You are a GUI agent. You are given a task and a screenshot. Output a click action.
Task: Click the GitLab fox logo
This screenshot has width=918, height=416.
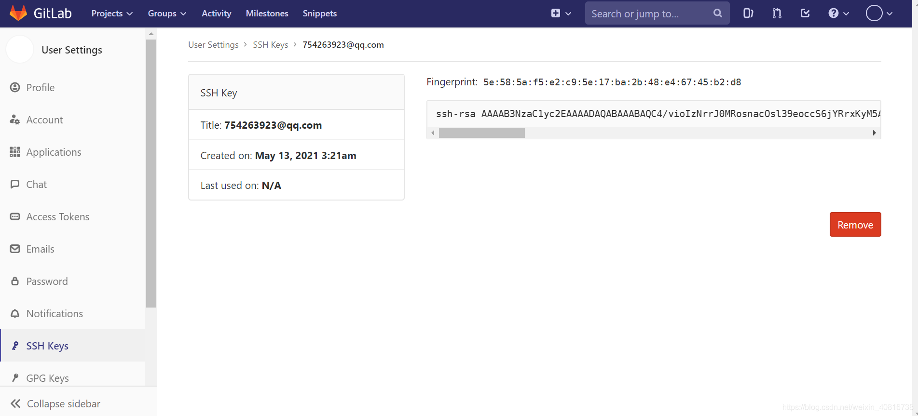tap(18, 13)
